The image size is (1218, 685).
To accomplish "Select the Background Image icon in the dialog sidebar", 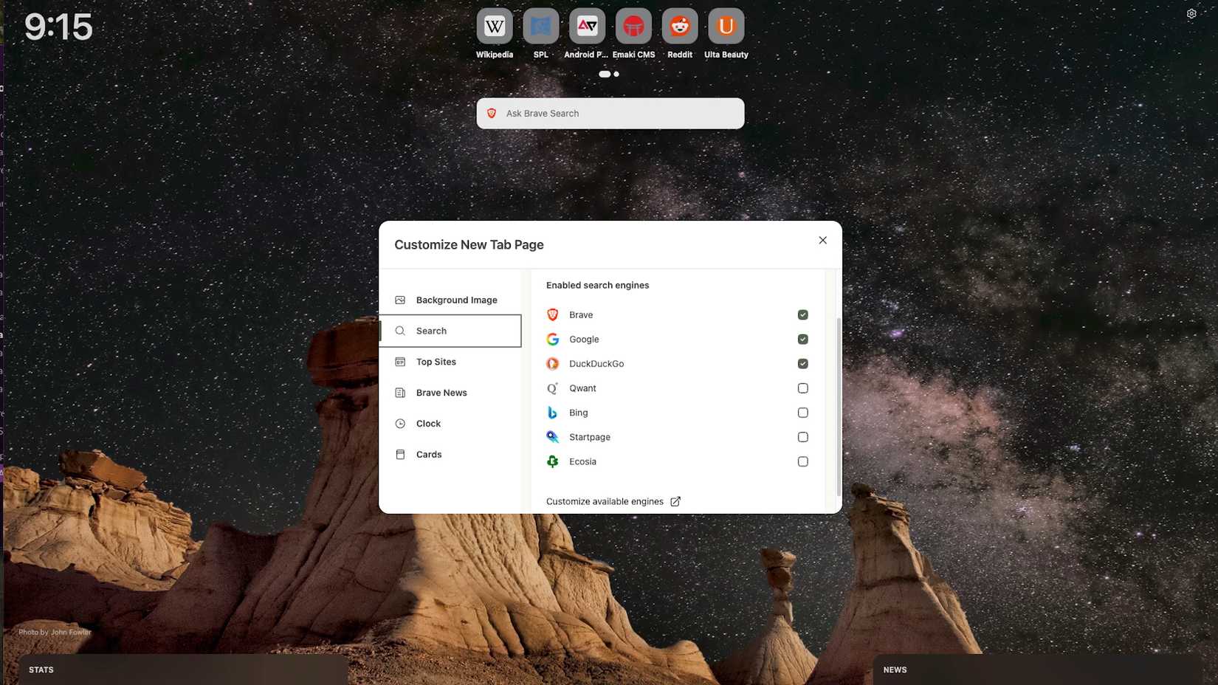I will click(400, 300).
